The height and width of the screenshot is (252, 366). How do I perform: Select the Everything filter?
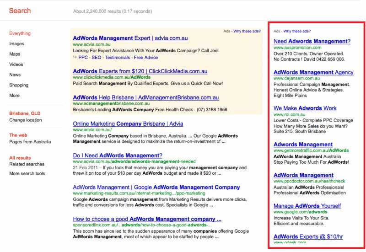click(x=20, y=33)
